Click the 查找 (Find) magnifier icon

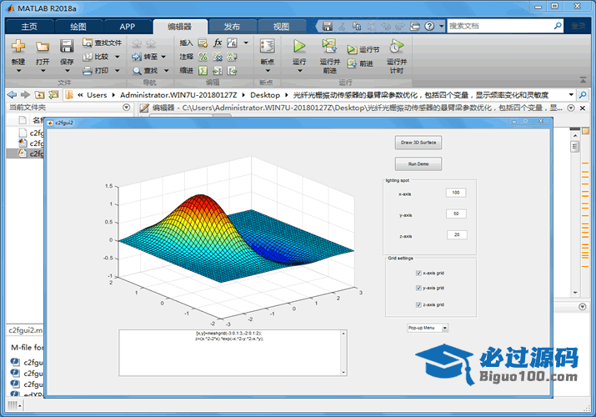tap(137, 71)
